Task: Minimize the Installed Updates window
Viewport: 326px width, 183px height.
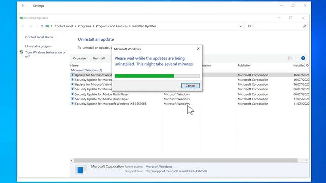Action: coord(279,18)
